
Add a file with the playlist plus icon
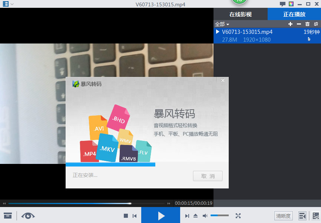(290, 24)
